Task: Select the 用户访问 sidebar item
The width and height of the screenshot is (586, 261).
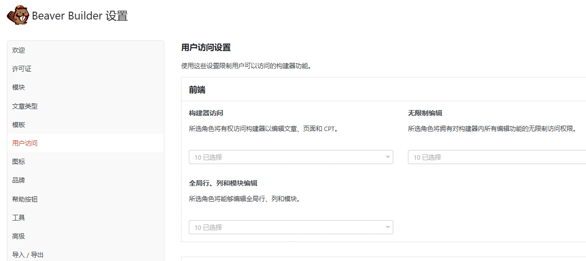Action: [x=86, y=143]
